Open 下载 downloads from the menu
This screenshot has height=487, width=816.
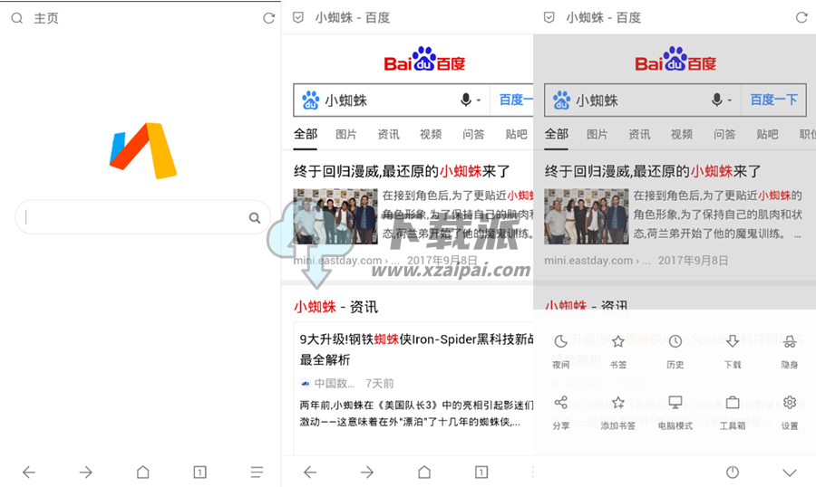point(733,351)
